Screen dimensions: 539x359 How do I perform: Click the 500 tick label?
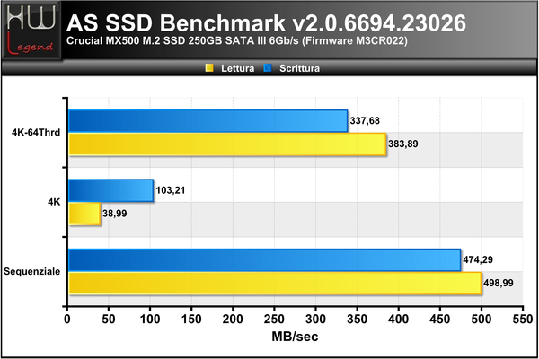(482, 320)
